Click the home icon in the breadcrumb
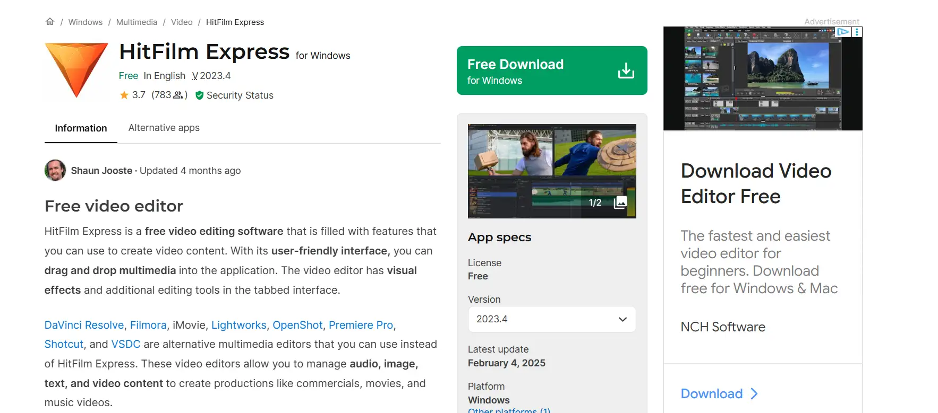The image size is (938, 413). pos(50,22)
